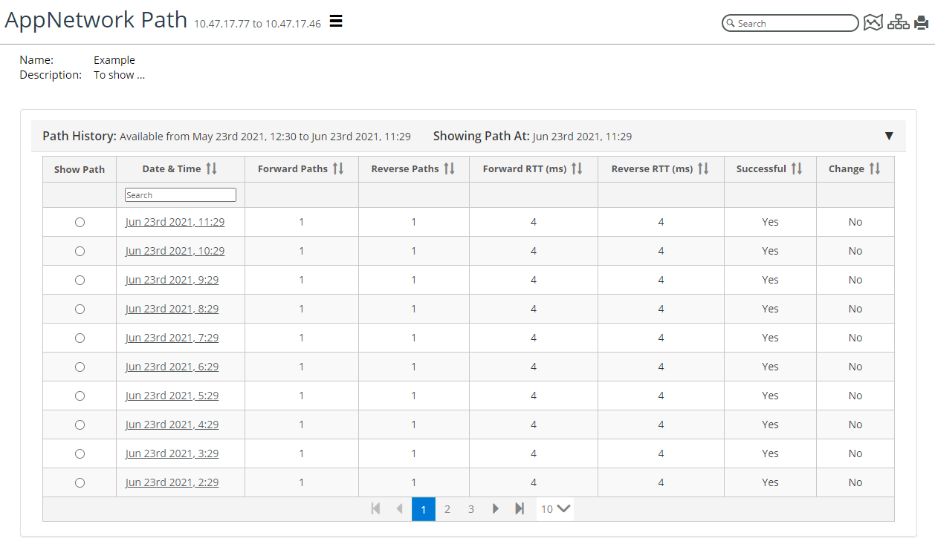Collapse the Path History panel triangle
Viewport: 935px width, 544px height.
pos(889,136)
